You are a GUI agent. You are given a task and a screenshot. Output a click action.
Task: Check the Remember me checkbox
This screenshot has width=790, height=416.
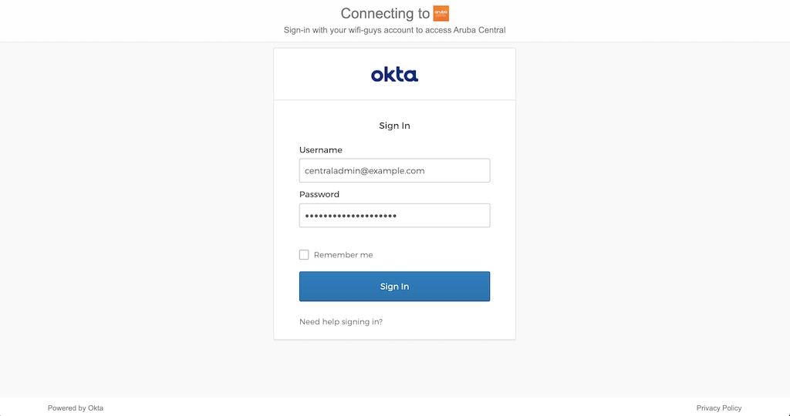(304, 255)
